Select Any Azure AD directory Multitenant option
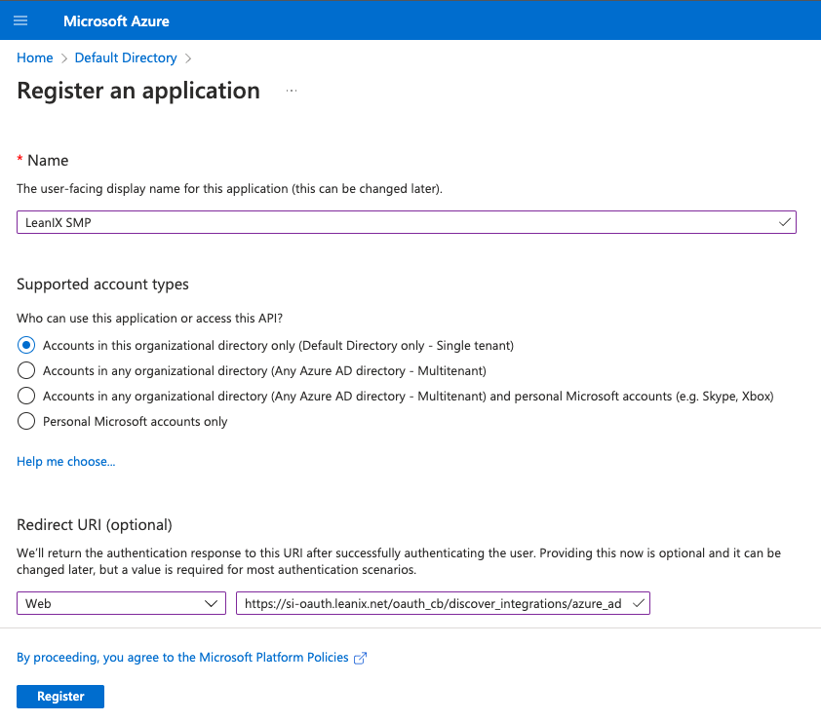The height and width of the screenshot is (722, 821). [26, 370]
